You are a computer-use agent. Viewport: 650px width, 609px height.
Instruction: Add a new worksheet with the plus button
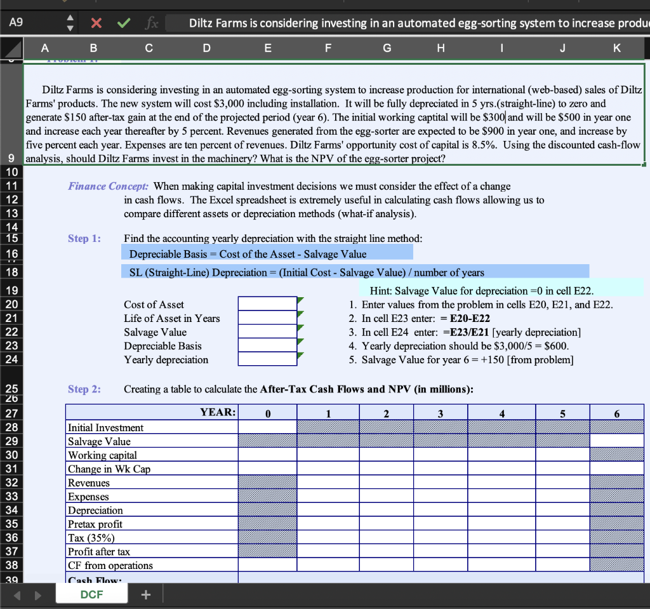(146, 594)
